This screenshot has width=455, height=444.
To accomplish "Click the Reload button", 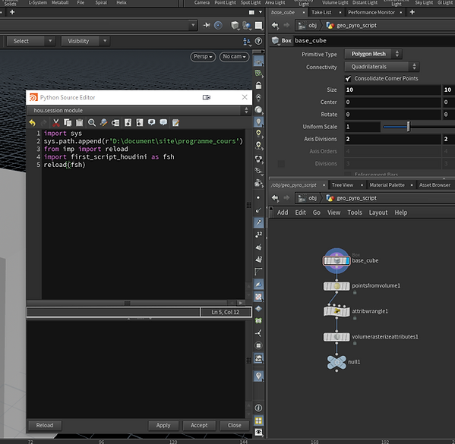I will coord(45,425).
